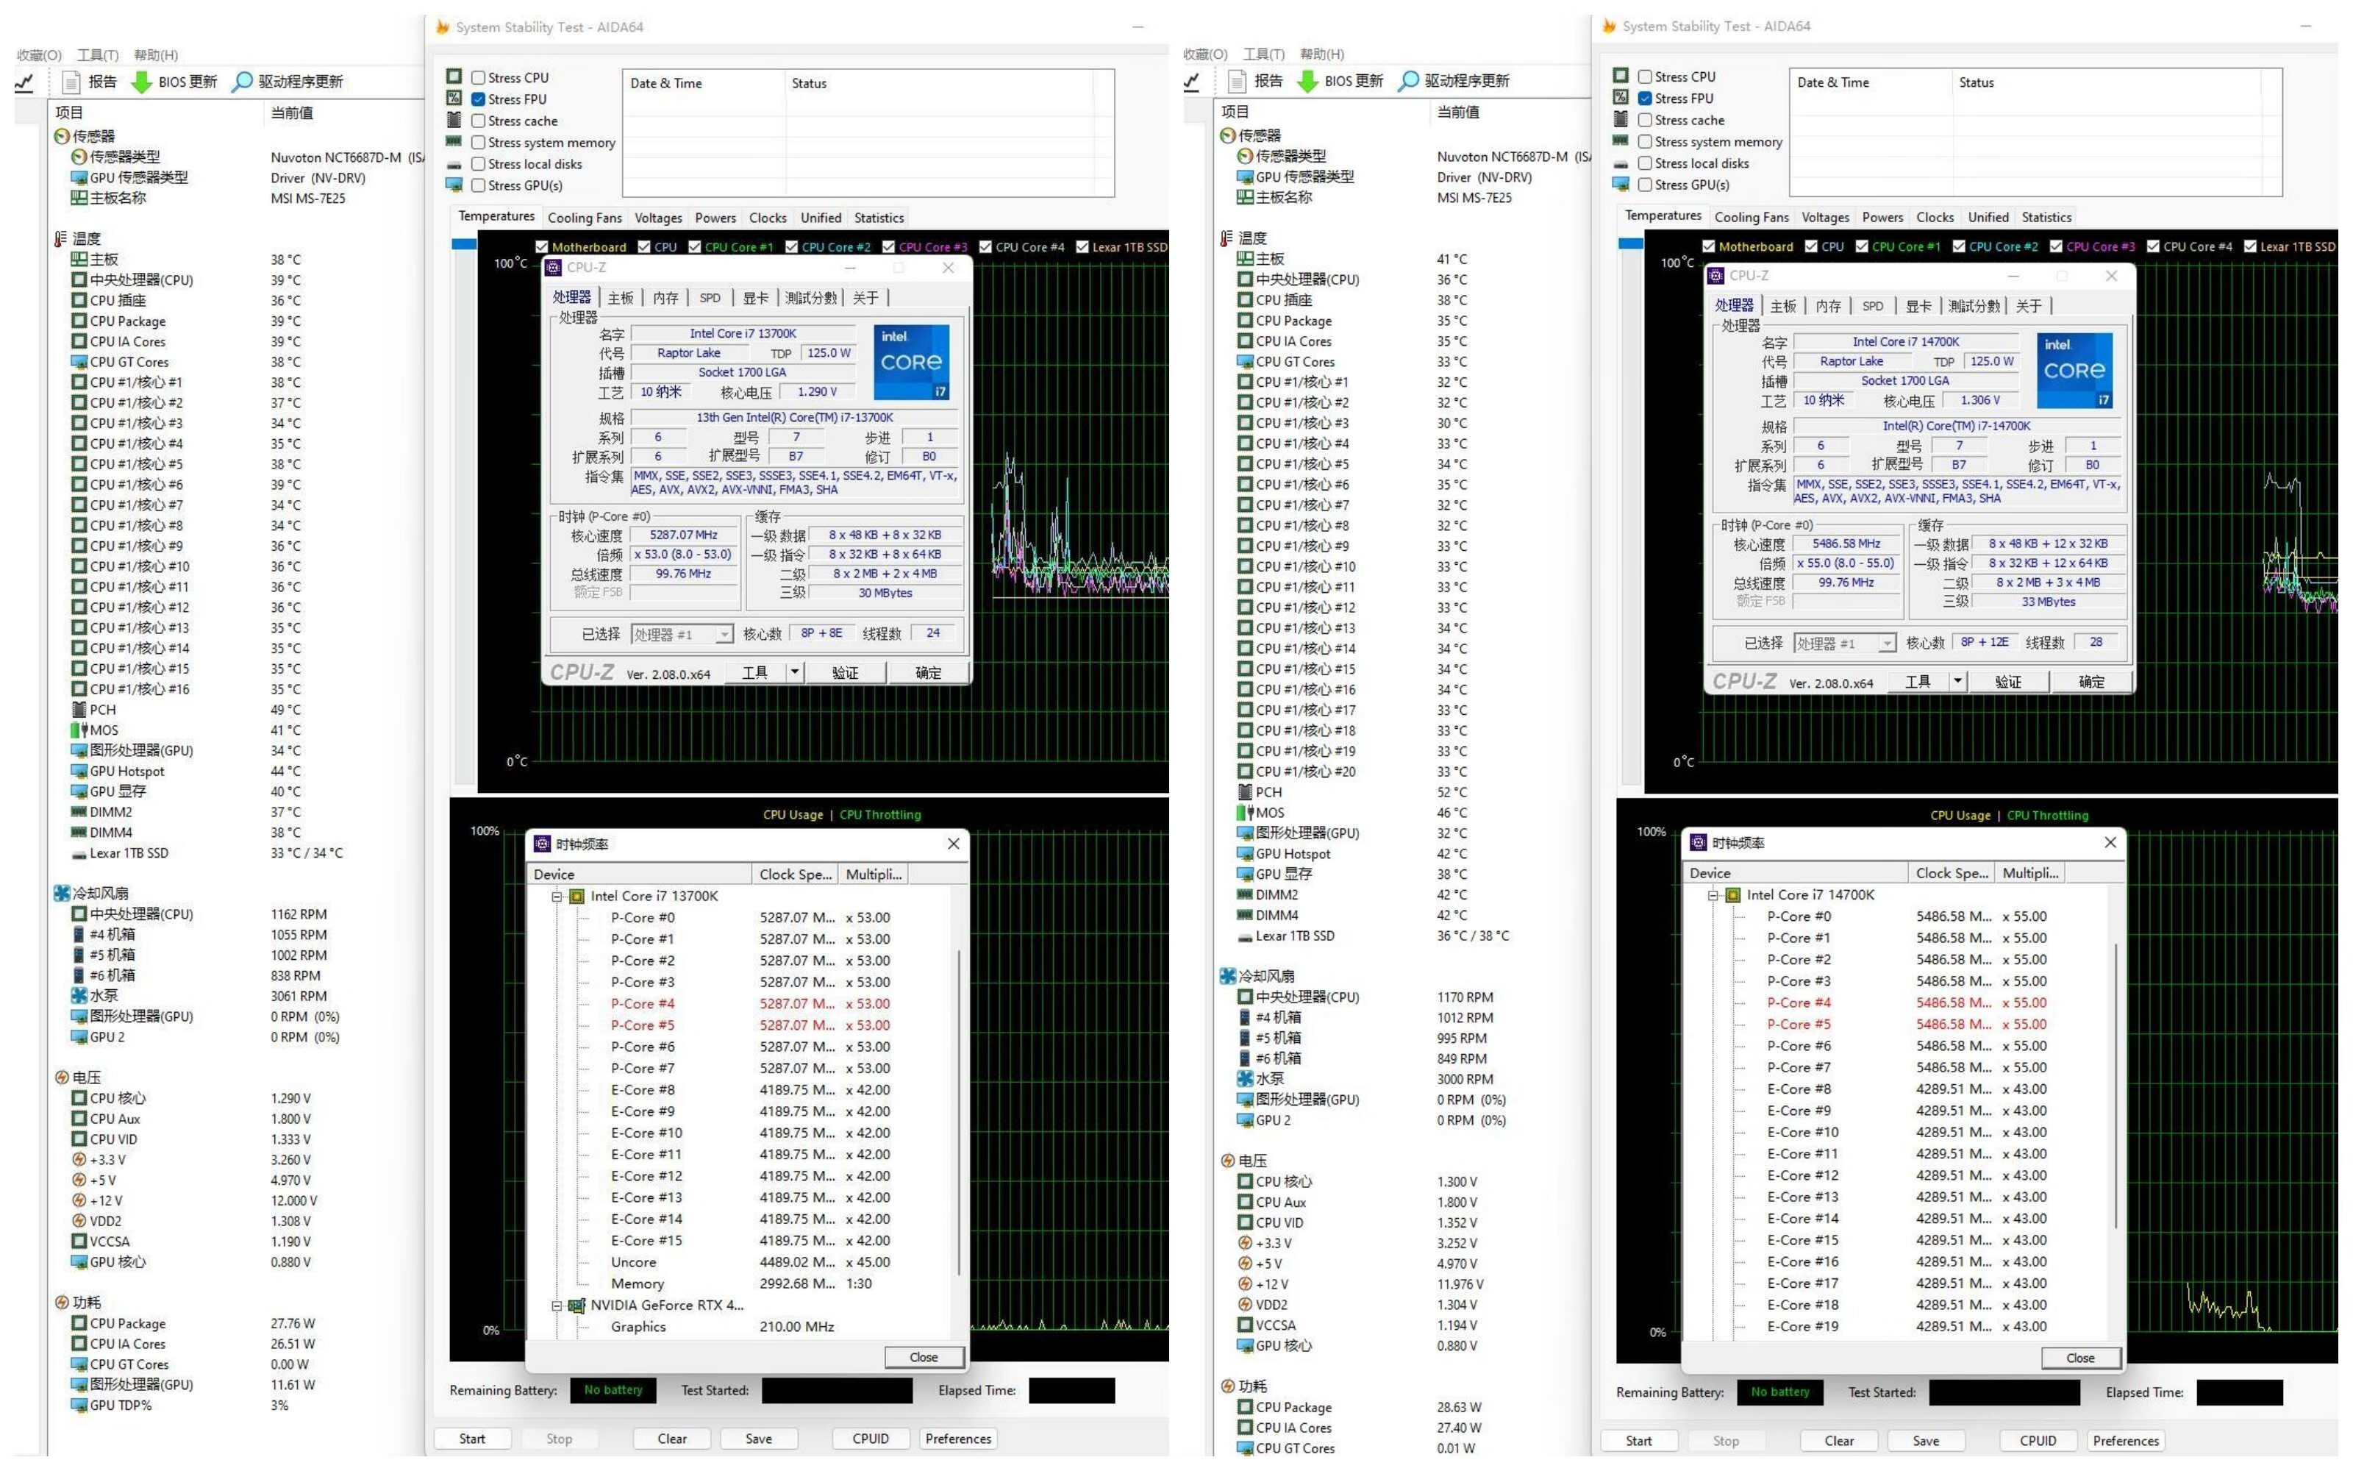Click BIOS 更新 green arrow in 13700K screenshot
Image resolution: width=2353 pixels, height=1471 pixels.
pyautogui.click(x=142, y=82)
